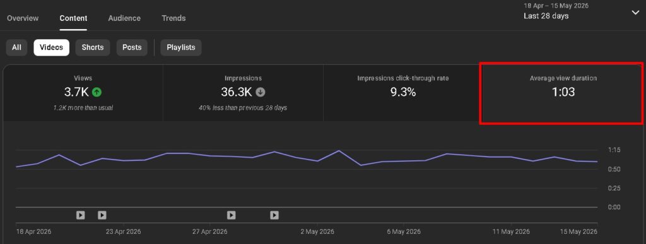Open the video marker just before 23 Apr 2026

pos(102,215)
